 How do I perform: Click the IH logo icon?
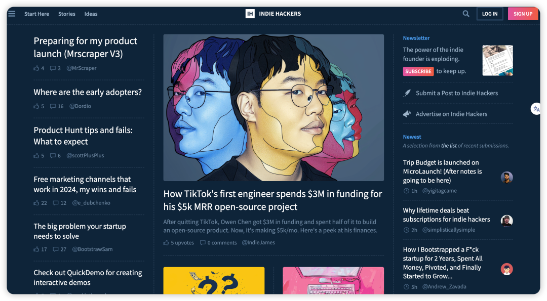coord(250,14)
